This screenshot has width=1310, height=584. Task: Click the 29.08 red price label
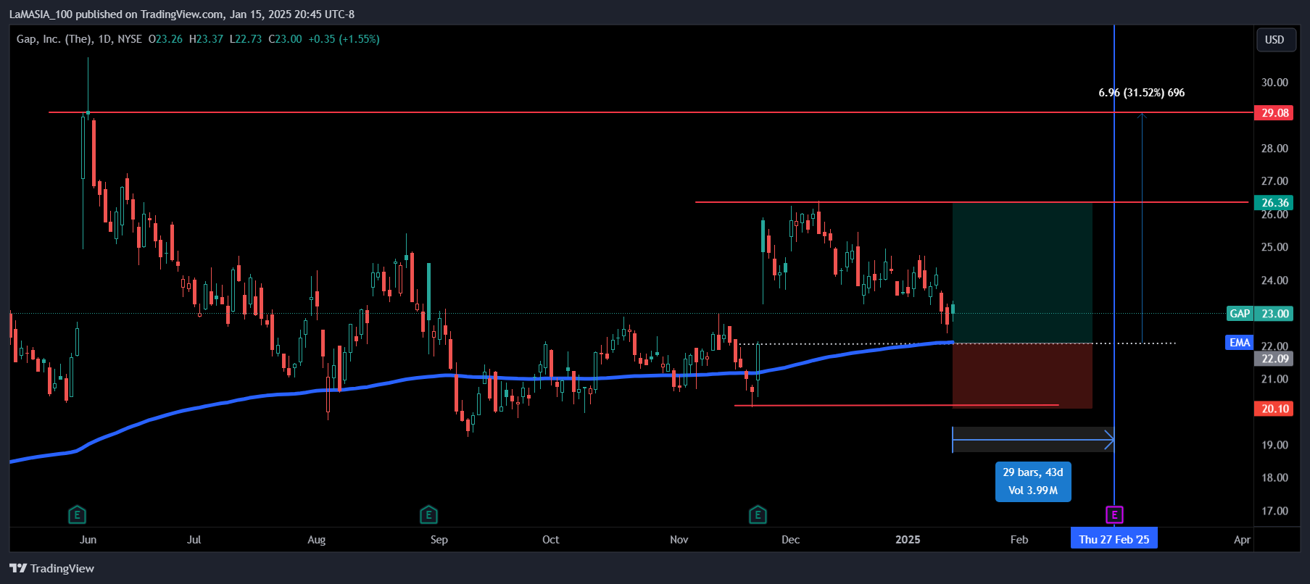coord(1274,112)
